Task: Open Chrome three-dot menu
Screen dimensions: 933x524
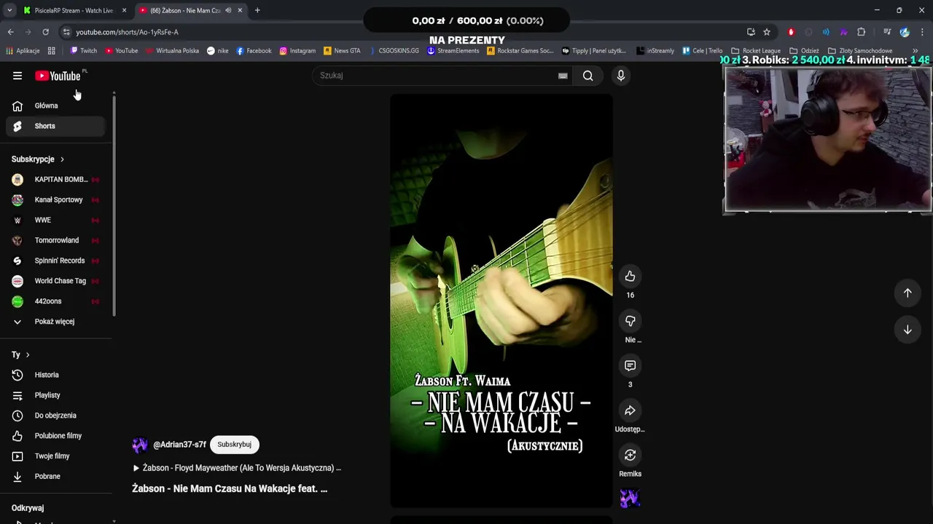Action: coord(922,32)
